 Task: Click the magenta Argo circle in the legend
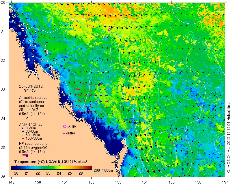[x=65, y=126]
